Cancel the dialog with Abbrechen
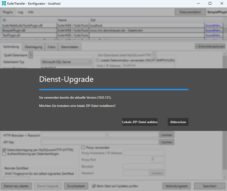 tap(178, 122)
